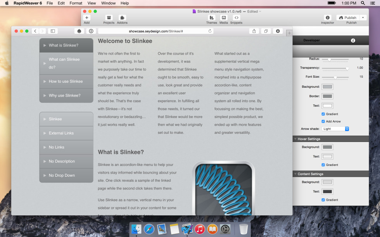This screenshot has height=237, width=380.
Task: Click the Reader info icon in browser toolbar
Action: (91, 31)
